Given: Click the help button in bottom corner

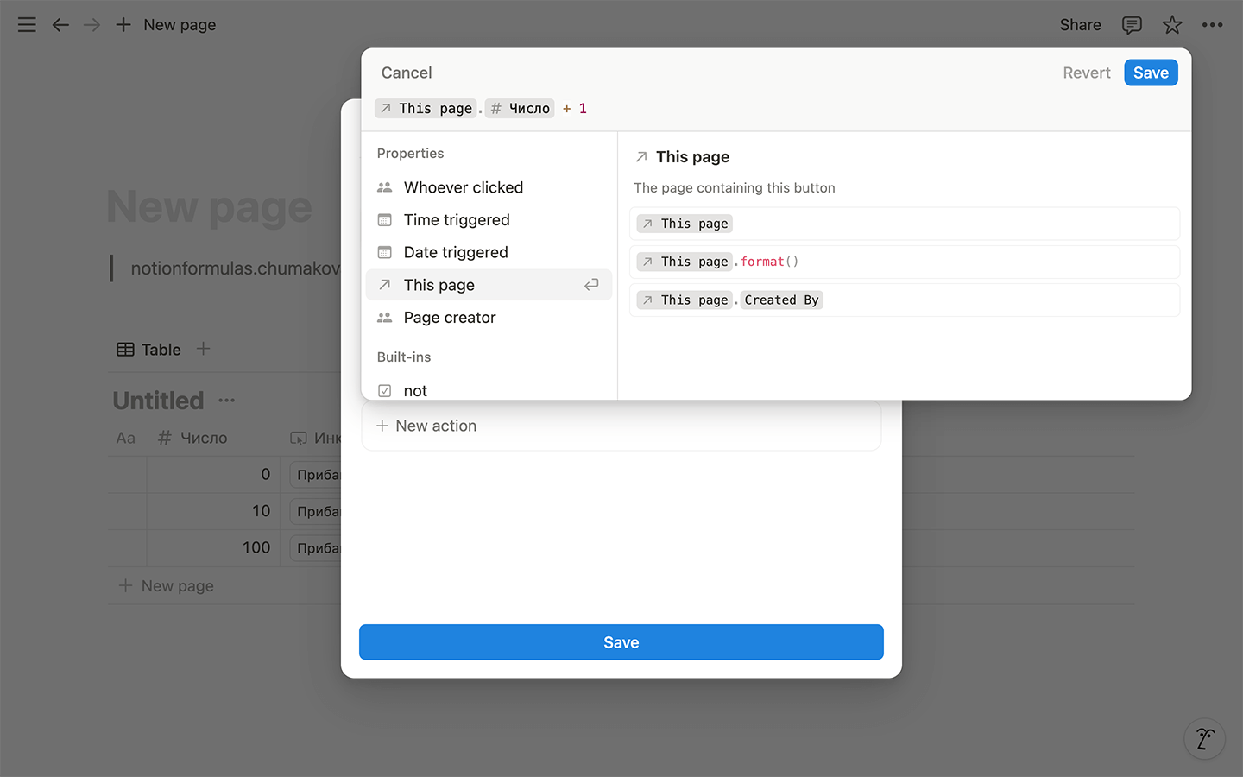Looking at the screenshot, I should [1205, 739].
